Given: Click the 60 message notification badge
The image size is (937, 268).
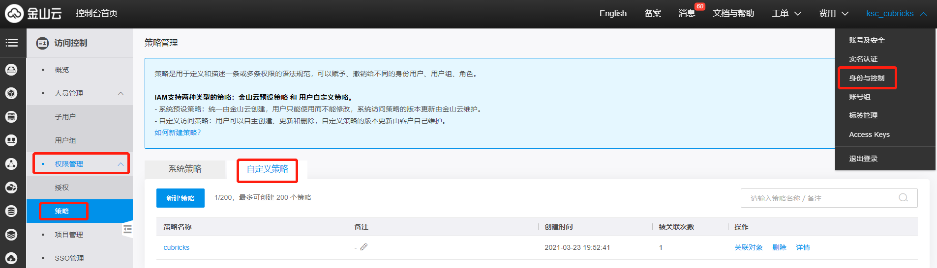Looking at the screenshot, I should (x=699, y=6).
